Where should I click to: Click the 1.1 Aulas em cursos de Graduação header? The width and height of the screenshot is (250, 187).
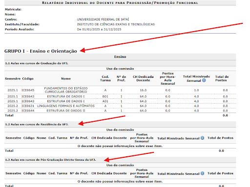point(120,63)
